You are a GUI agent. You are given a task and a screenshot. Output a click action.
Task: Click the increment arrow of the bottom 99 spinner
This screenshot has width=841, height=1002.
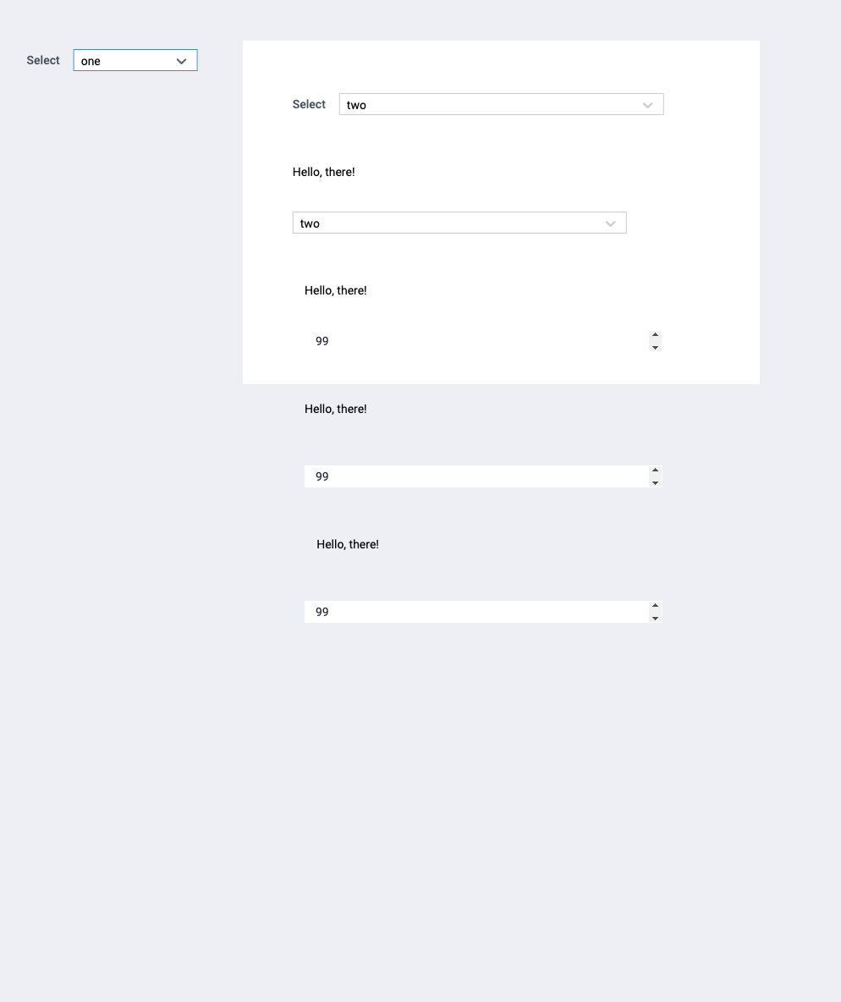(x=655, y=607)
